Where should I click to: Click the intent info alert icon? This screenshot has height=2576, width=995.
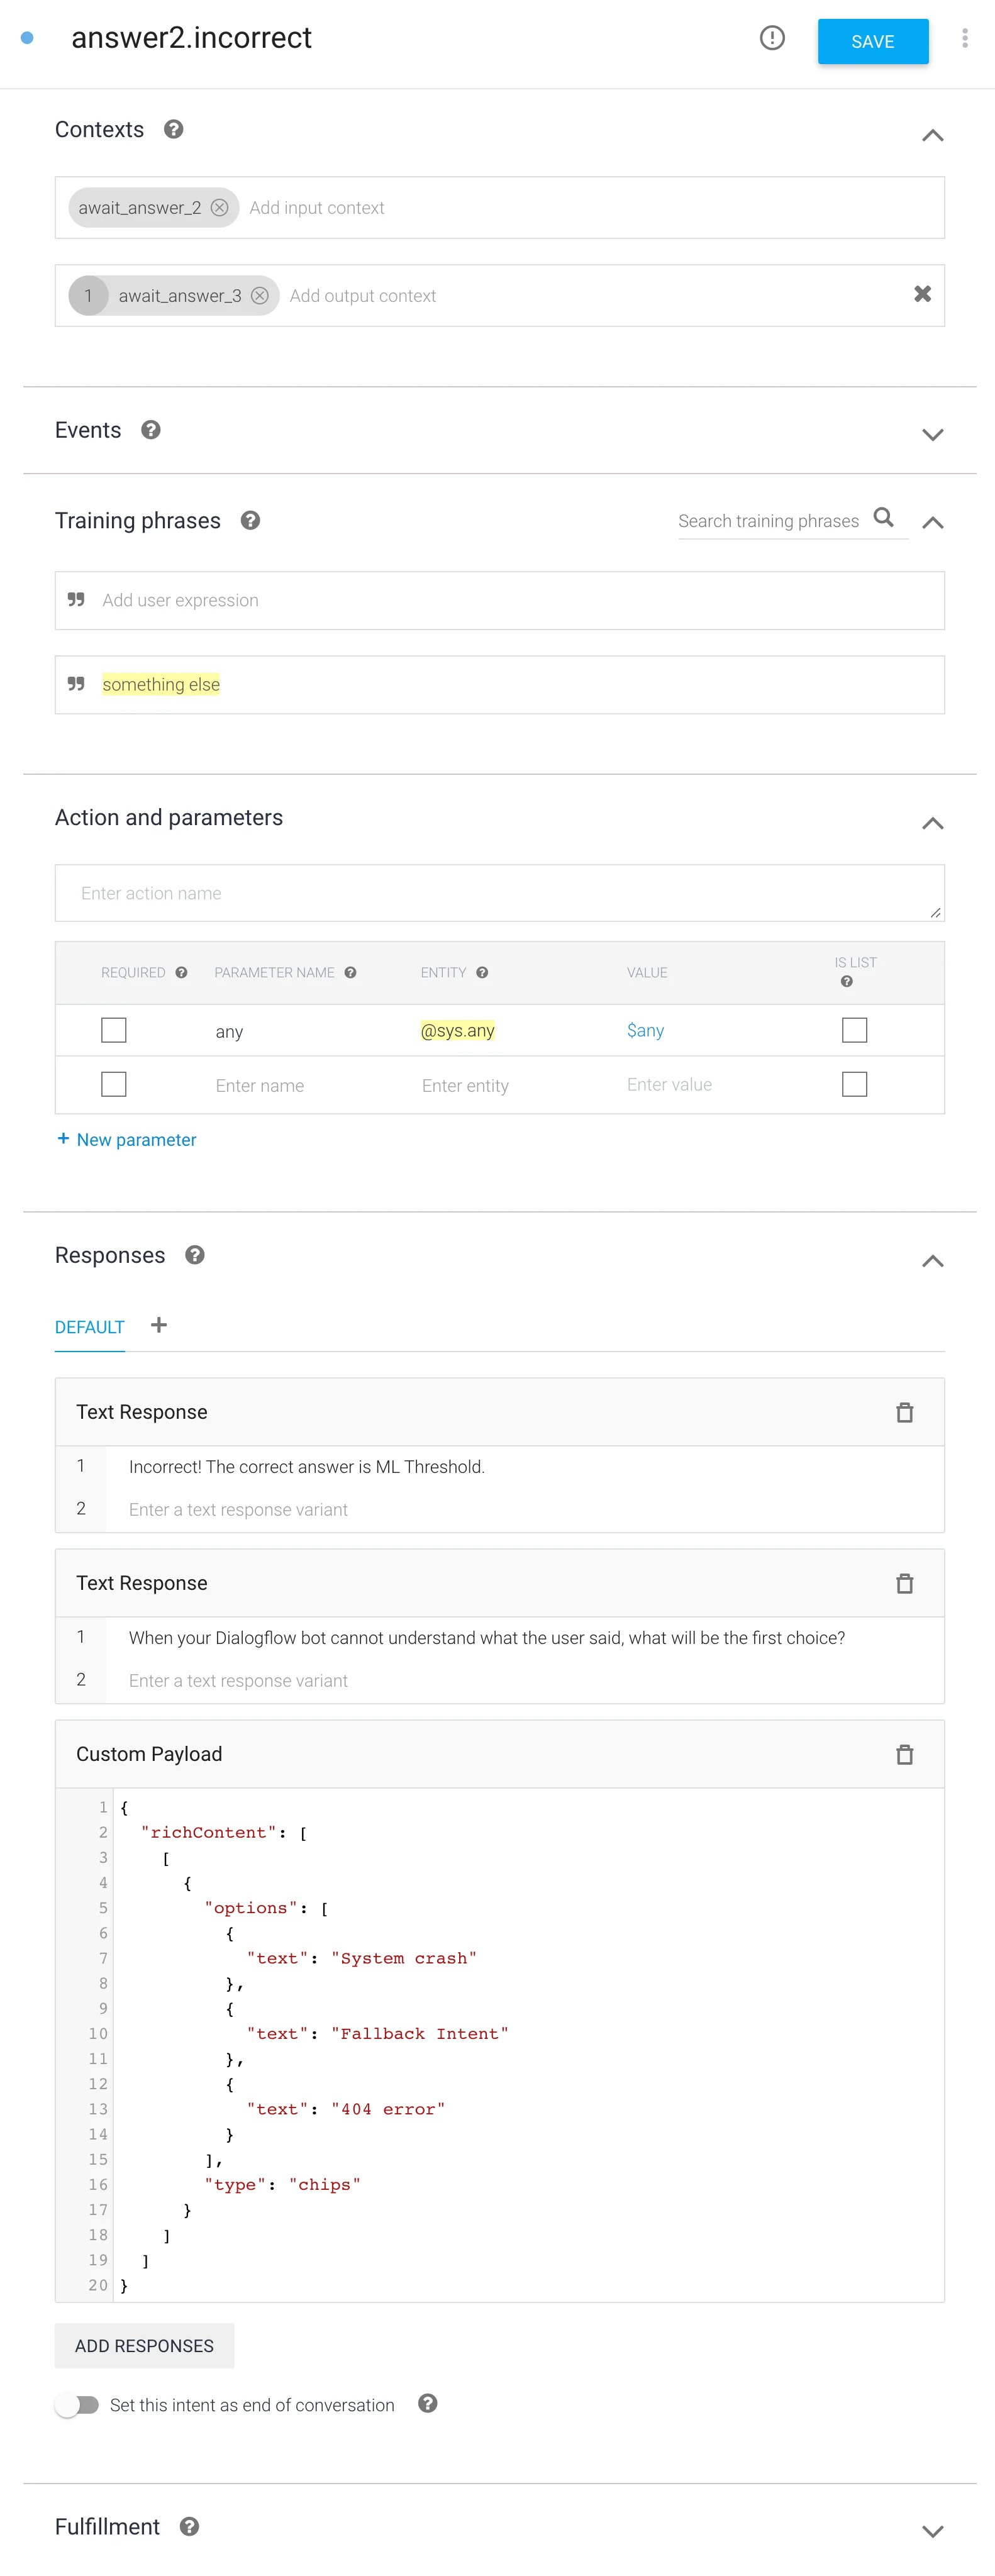[772, 38]
